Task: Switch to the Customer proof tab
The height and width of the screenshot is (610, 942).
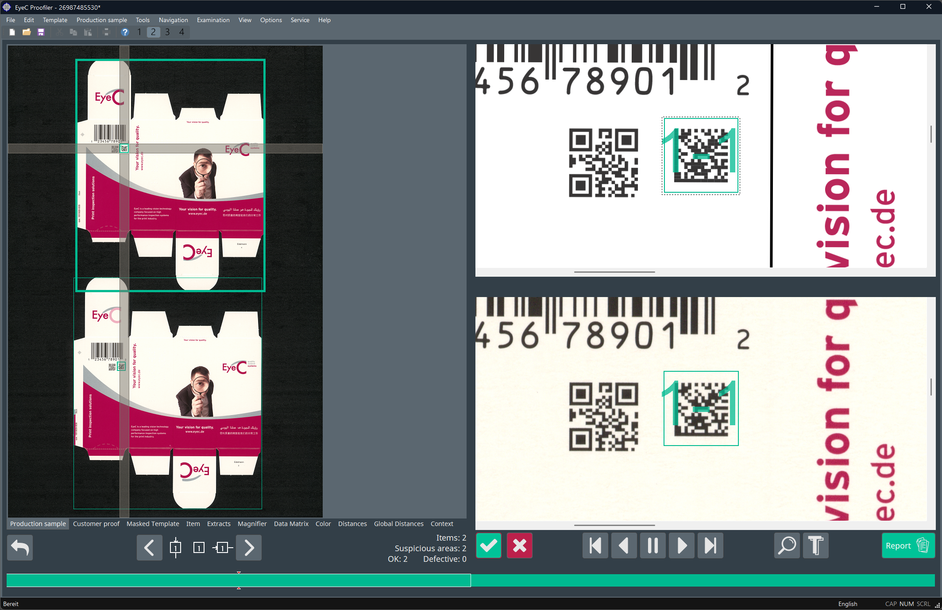Action: (x=96, y=524)
